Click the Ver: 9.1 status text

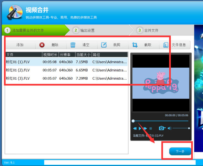[x=9, y=162]
